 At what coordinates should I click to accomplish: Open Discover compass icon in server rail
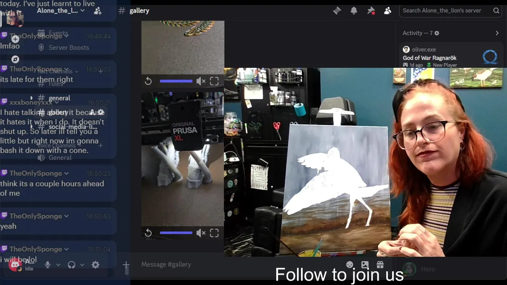[x=15, y=59]
